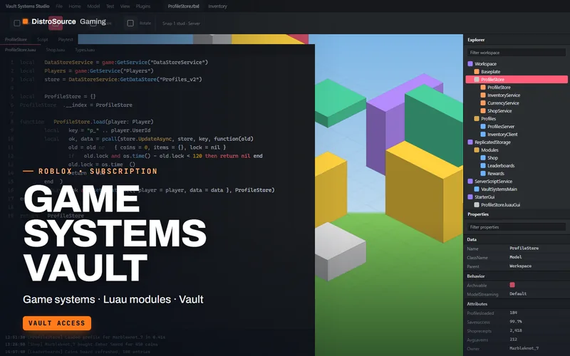Click the blue ProfilesServer script icon
This screenshot has height=356, width=570.
point(483,127)
